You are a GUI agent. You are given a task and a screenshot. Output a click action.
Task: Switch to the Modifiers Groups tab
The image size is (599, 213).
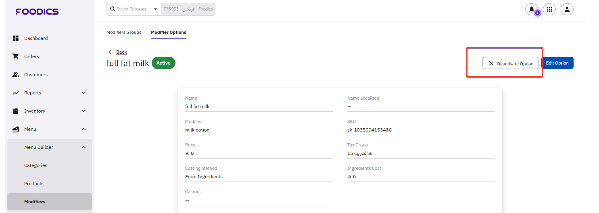124,32
